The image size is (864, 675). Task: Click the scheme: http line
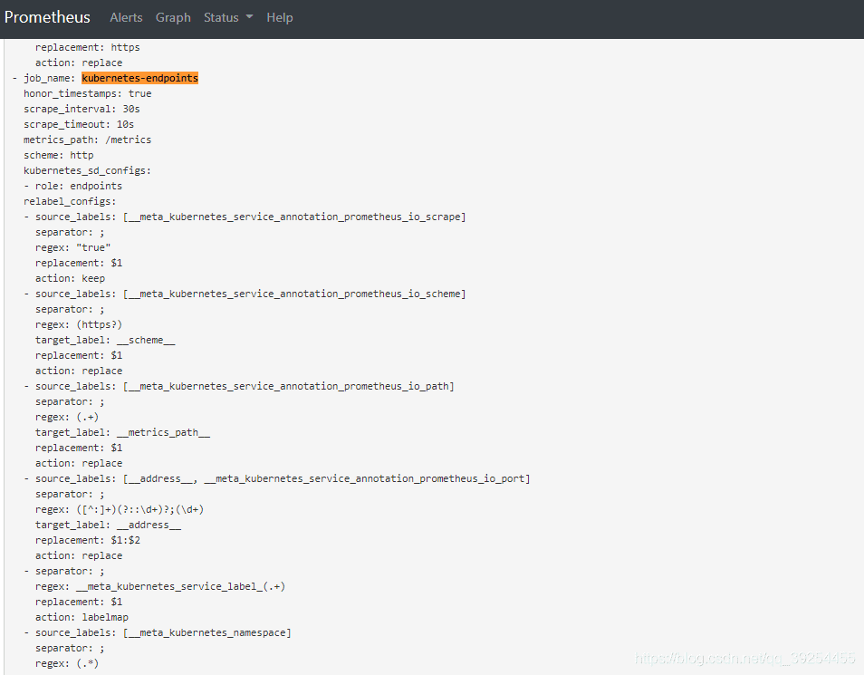[x=58, y=155]
